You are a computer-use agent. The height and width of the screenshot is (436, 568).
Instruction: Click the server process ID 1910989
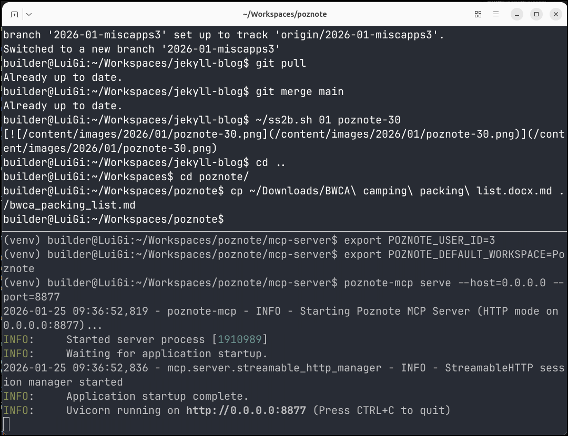(x=239, y=339)
